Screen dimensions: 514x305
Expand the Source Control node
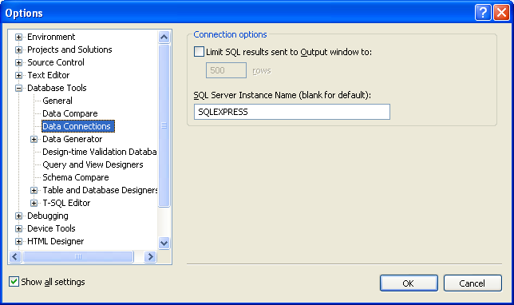click(18, 62)
